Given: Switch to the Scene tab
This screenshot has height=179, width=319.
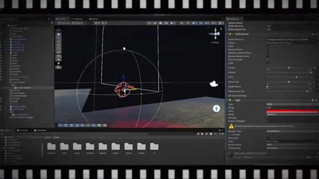Looking at the screenshot, I should pos(62,19).
